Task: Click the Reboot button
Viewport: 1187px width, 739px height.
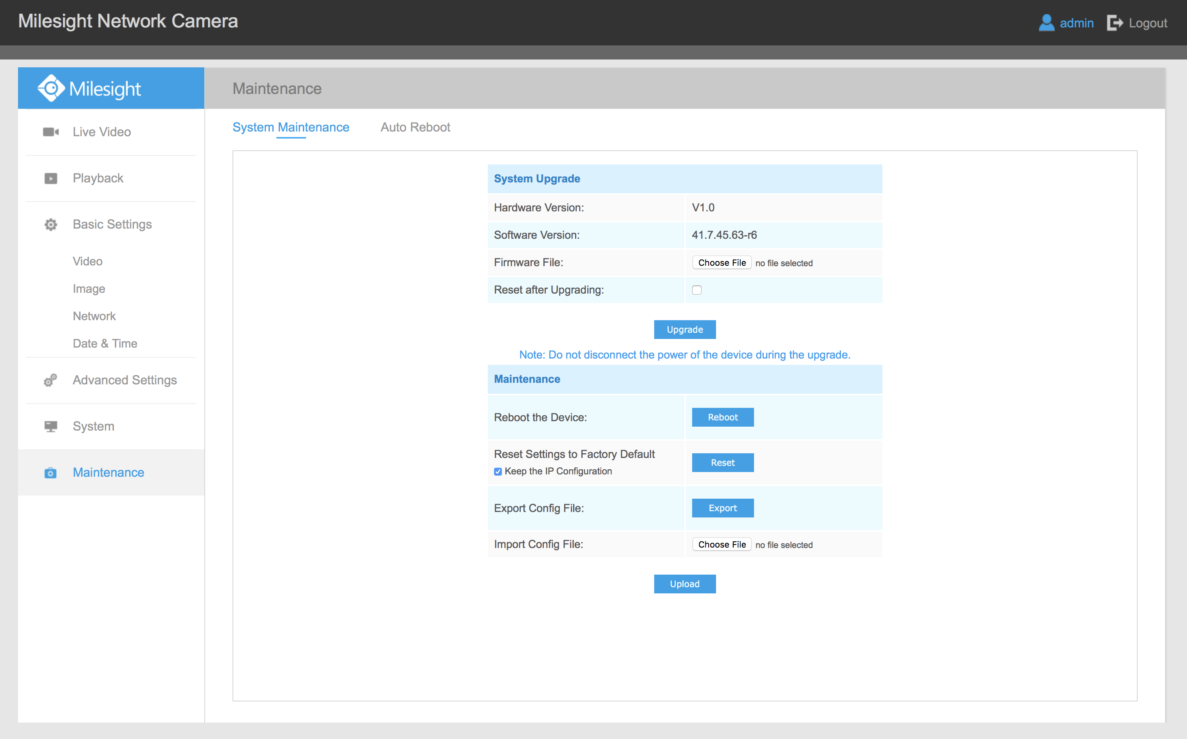Action: pyautogui.click(x=722, y=417)
